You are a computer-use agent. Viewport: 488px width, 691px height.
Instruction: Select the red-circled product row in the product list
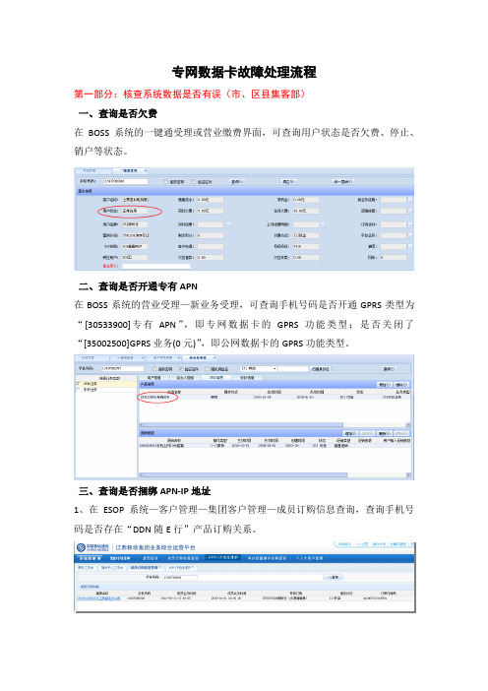pyautogui.click(x=274, y=397)
